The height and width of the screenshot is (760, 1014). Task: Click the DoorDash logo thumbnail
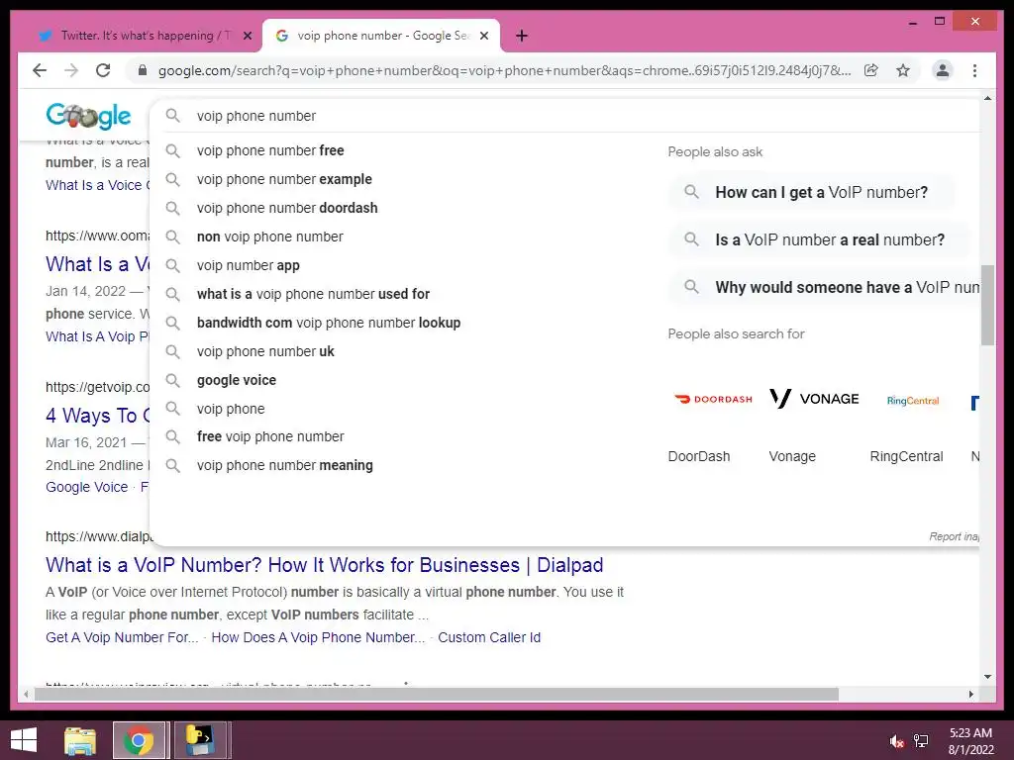pyautogui.click(x=713, y=400)
